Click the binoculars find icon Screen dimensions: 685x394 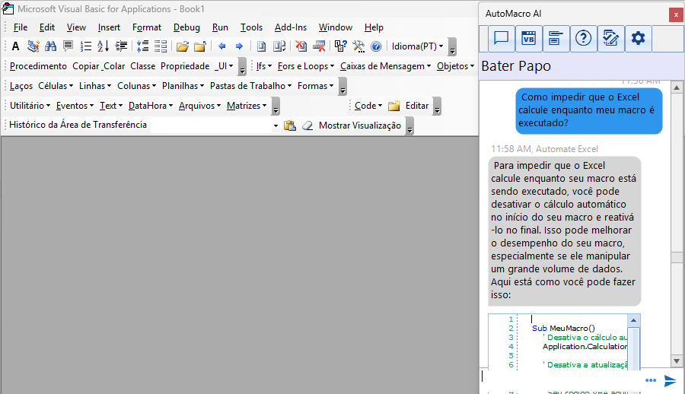50,46
